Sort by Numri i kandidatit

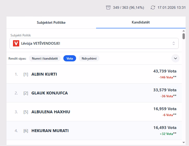[45, 59]
